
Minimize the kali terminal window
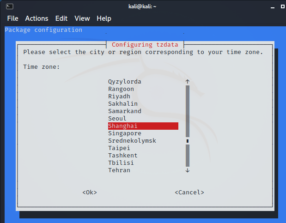click(x=273, y=7)
